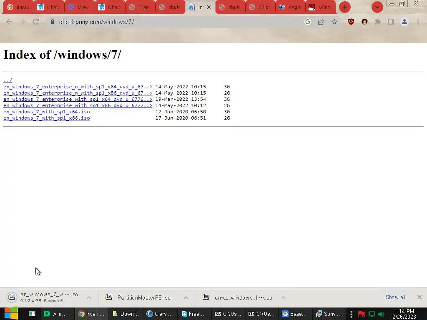
Task: Open en-us_windows_1 iso download item
Action: [x=237, y=297]
